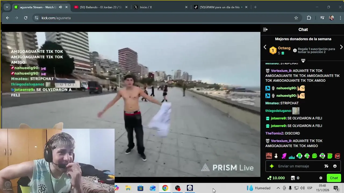
Task: Click the stream video player
Action: (x=131, y=104)
